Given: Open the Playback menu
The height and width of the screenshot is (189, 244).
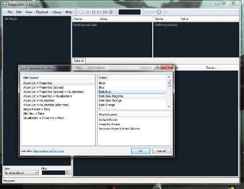Looking at the screenshot, I should point(42,12).
